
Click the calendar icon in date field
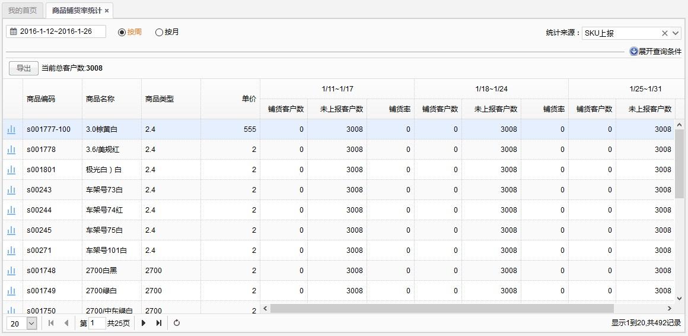[13, 31]
